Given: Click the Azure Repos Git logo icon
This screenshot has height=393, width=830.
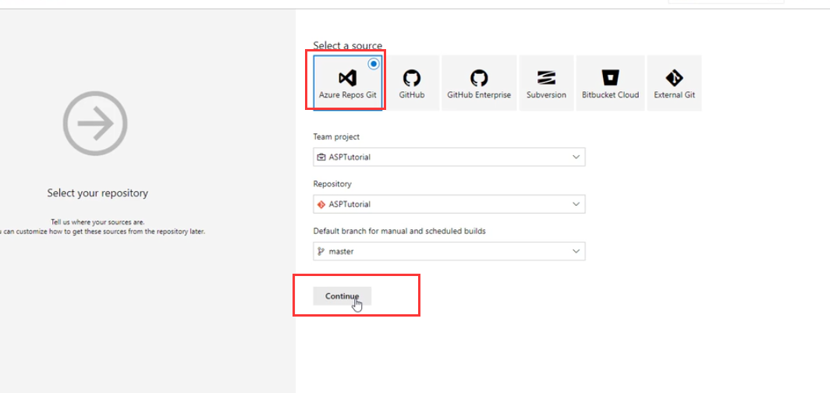Looking at the screenshot, I should click(347, 78).
